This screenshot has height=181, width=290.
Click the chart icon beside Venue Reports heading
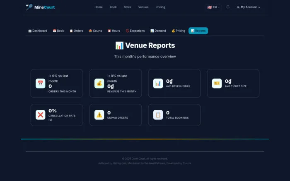point(119,45)
